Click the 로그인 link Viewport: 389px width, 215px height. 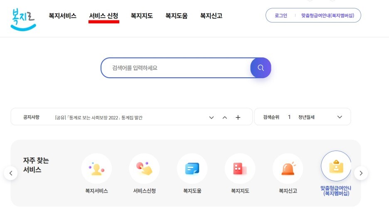pyautogui.click(x=281, y=15)
